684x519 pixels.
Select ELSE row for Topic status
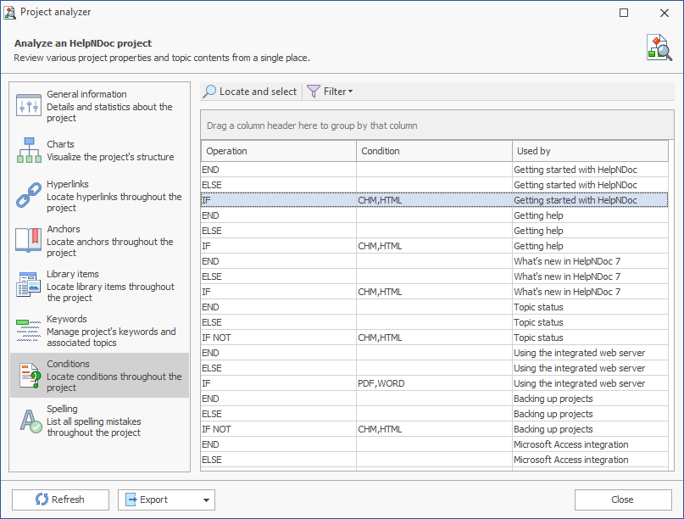pyautogui.click(x=435, y=322)
